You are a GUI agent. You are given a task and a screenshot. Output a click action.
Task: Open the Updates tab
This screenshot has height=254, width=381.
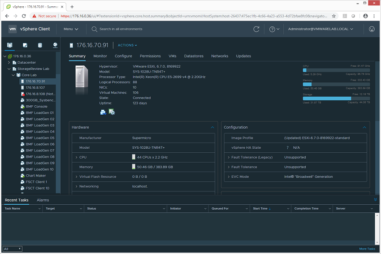pos(243,56)
